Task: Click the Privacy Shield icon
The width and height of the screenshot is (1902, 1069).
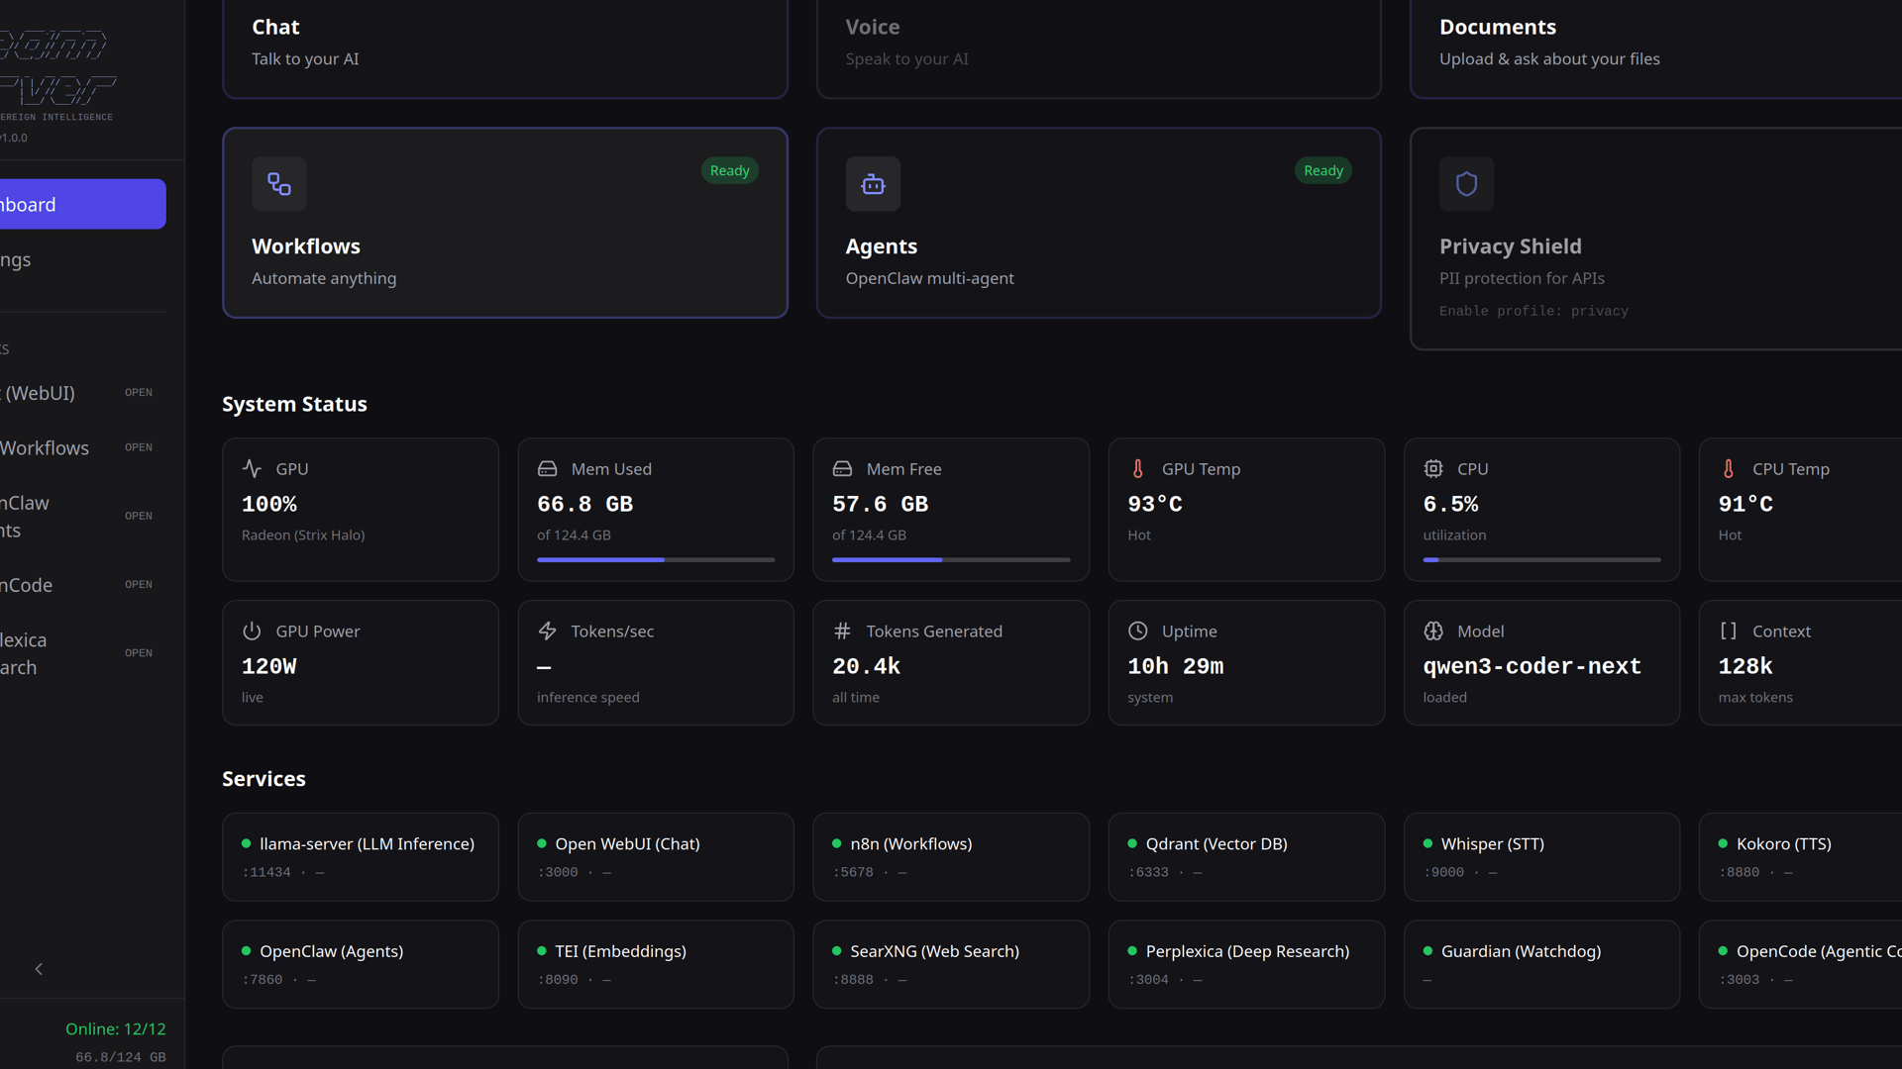Action: (1466, 184)
